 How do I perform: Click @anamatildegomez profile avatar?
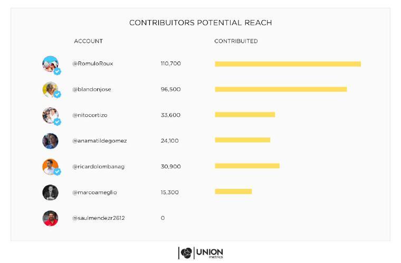coord(51,141)
